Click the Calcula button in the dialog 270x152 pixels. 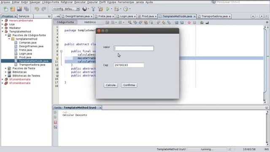point(111,85)
